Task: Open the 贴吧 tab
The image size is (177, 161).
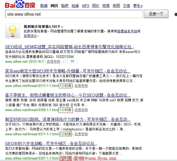Action: 65,6
